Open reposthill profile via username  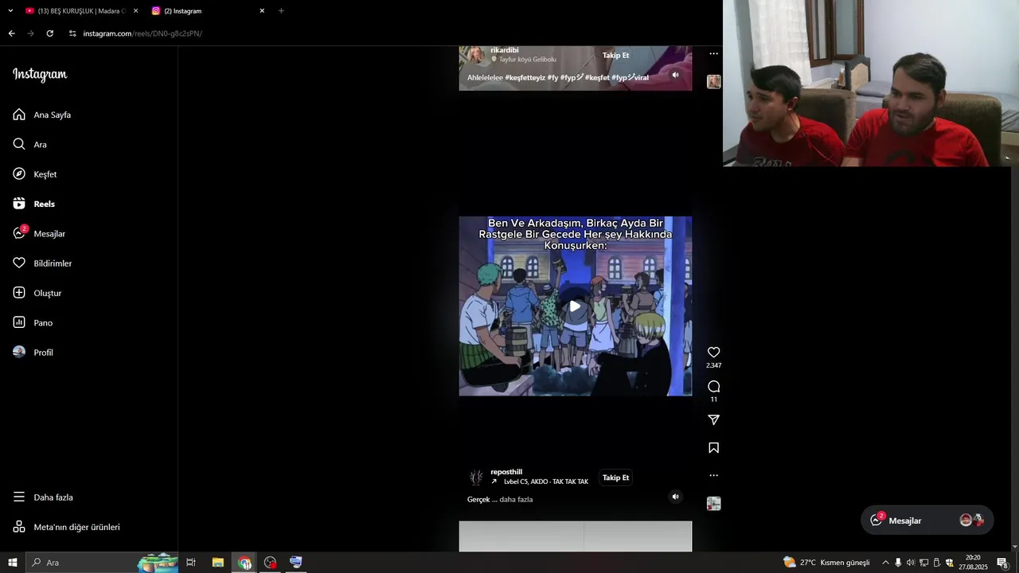[x=506, y=472]
